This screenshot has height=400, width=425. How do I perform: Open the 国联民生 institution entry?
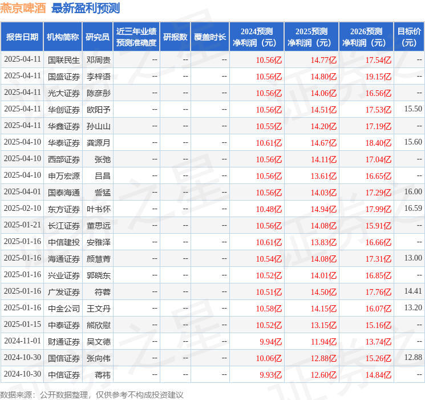63,59
